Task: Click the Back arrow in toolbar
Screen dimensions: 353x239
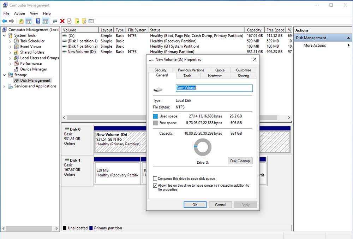Action: (5, 21)
